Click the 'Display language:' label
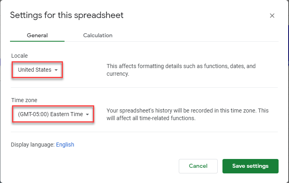Image resolution: width=289 pixels, height=183 pixels. click(32, 145)
